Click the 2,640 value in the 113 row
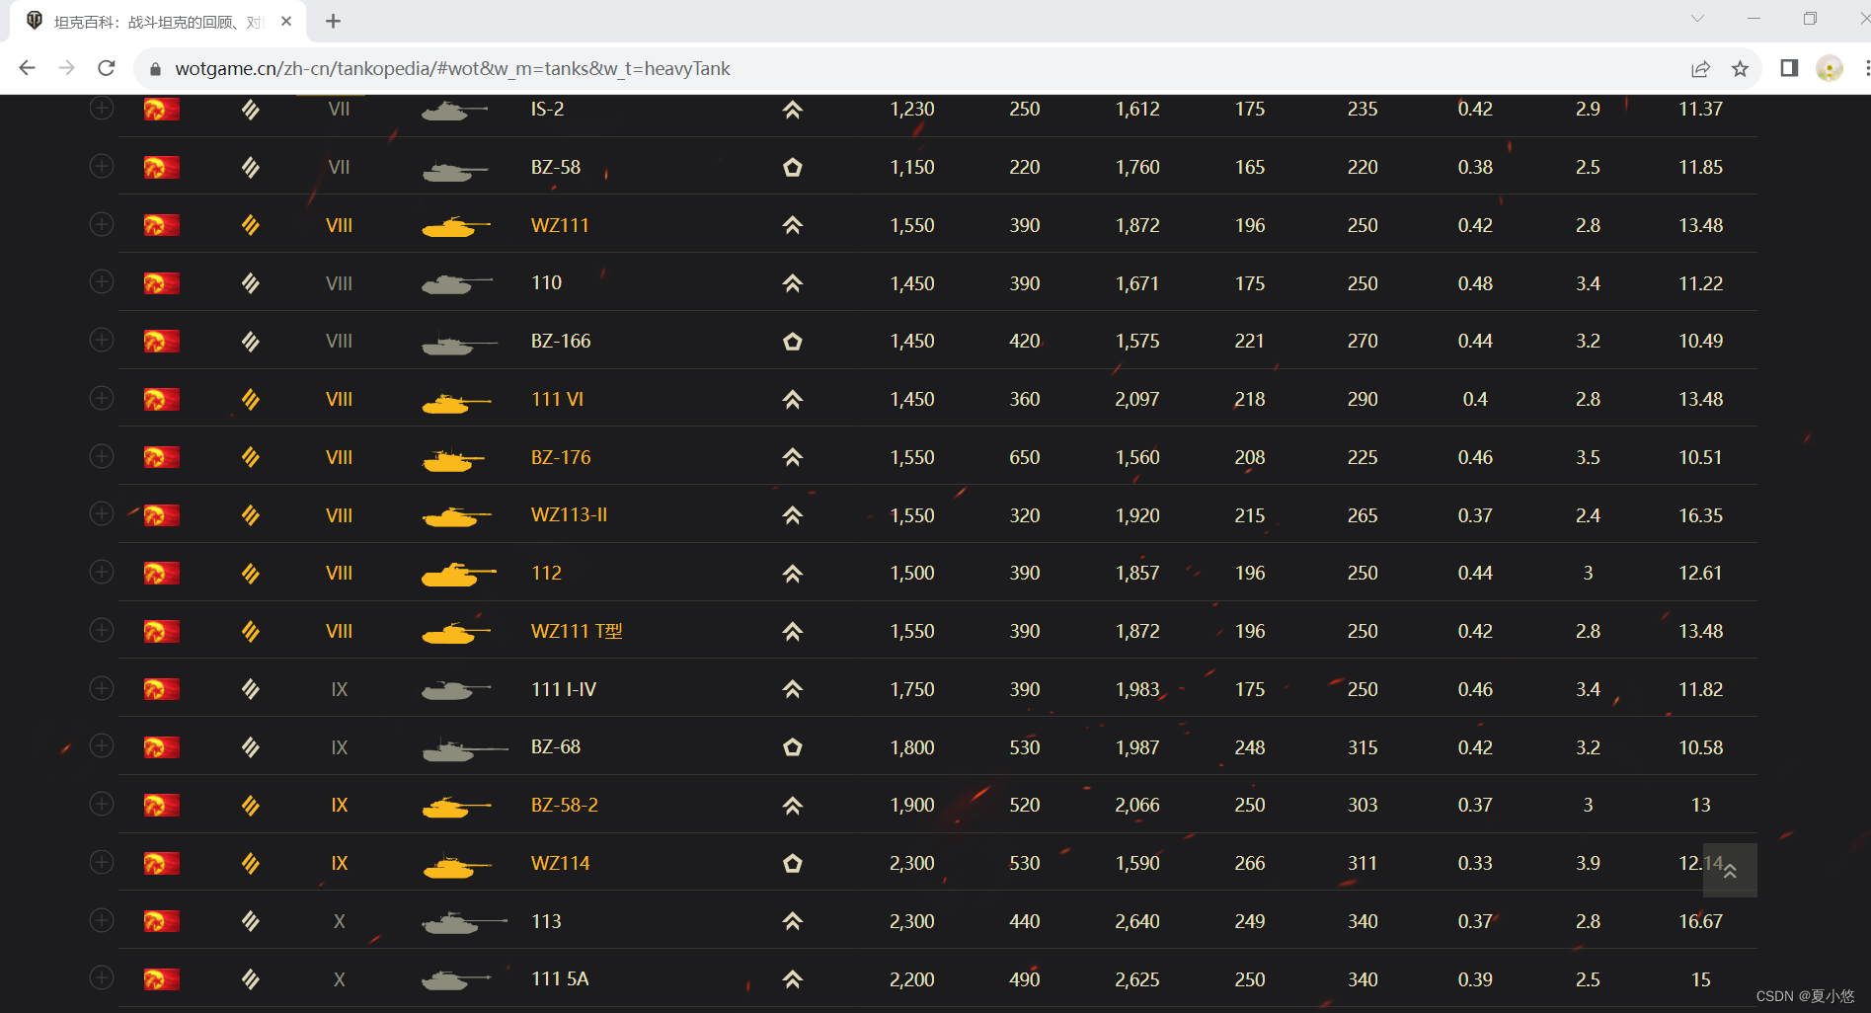This screenshot has height=1013, width=1871. tap(1137, 921)
